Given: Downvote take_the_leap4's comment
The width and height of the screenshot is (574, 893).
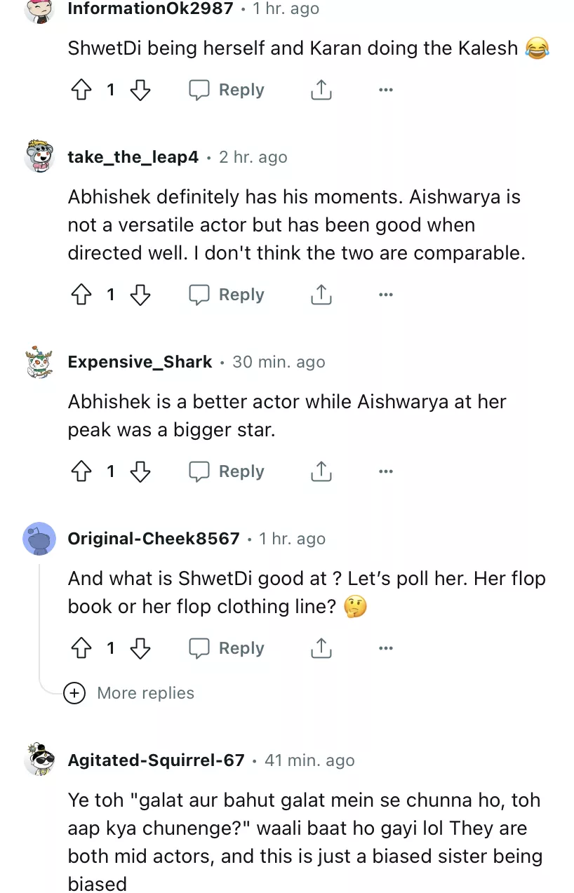Looking at the screenshot, I should click(x=140, y=295).
